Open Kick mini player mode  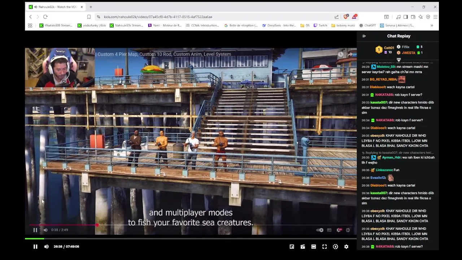point(292,247)
